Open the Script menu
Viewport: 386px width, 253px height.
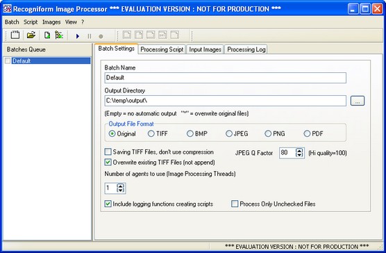pos(31,22)
